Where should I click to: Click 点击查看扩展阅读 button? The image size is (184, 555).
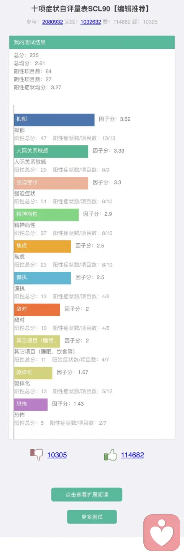pos(87,495)
